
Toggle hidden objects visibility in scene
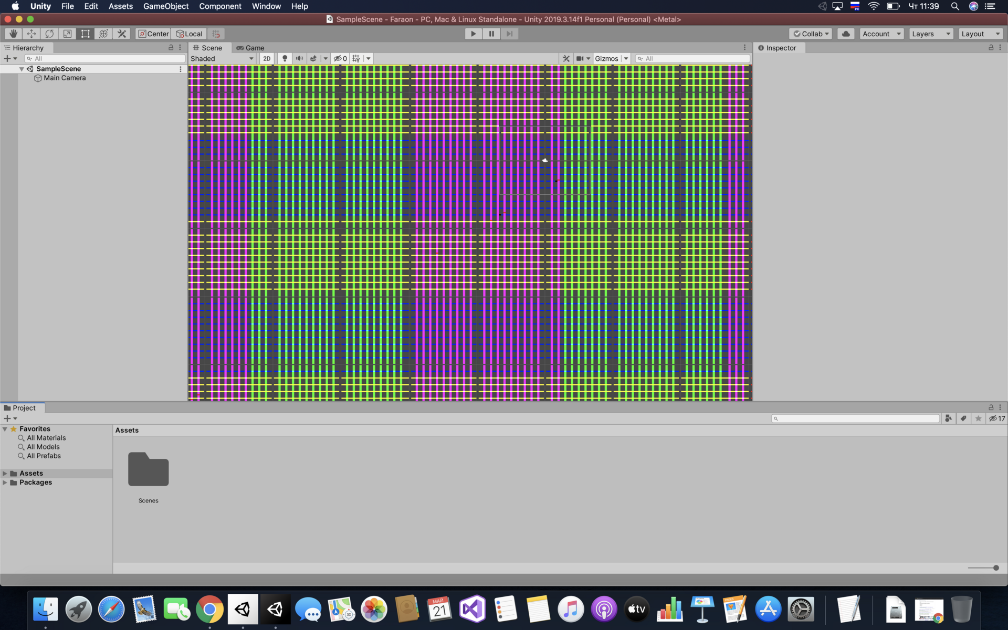(340, 58)
